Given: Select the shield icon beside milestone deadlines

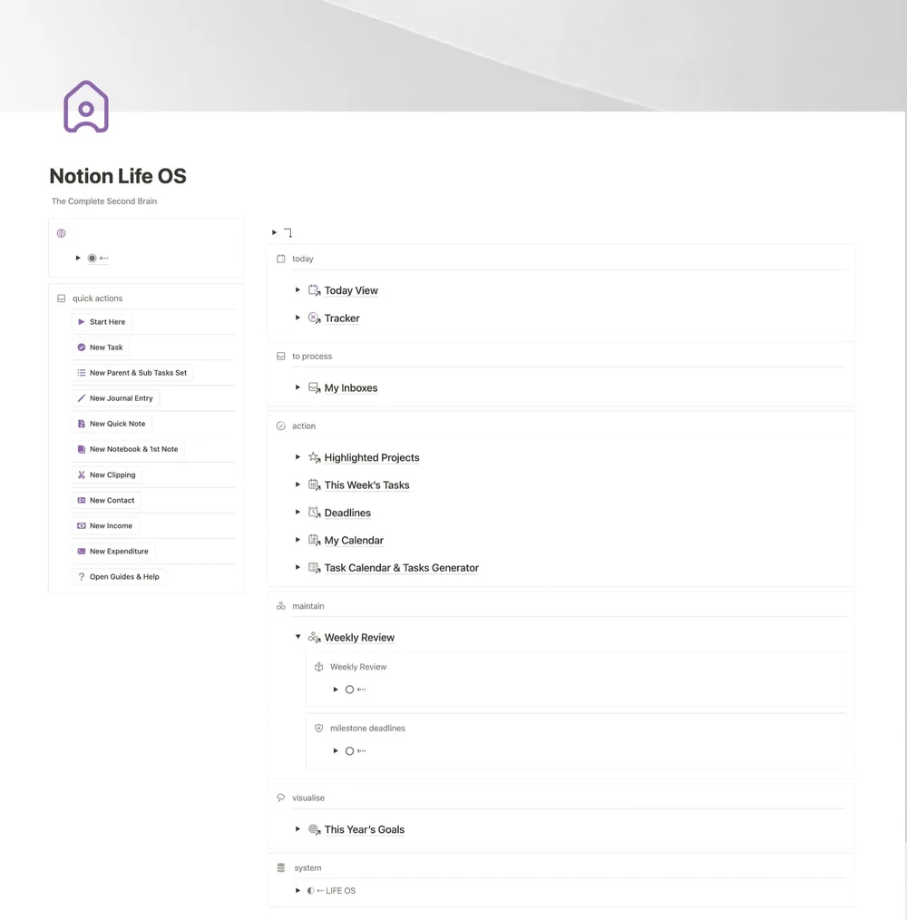Looking at the screenshot, I should (x=318, y=728).
